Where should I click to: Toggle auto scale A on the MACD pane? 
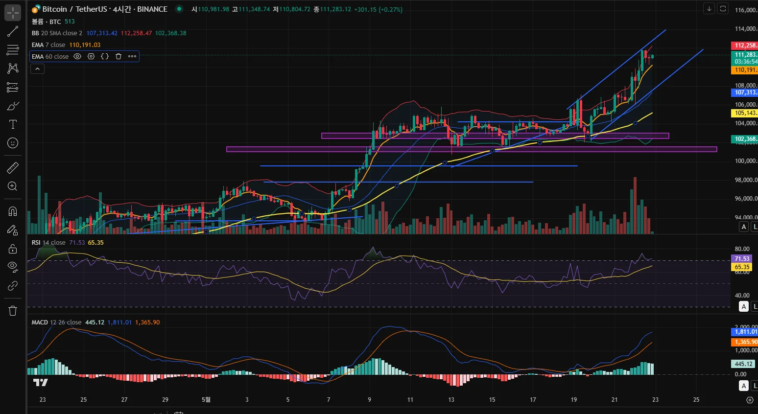(x=744, y=386)
